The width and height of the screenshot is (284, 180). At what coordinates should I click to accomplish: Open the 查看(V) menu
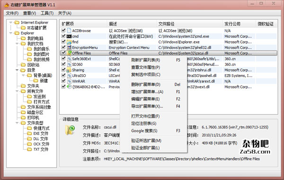point(29,13)
